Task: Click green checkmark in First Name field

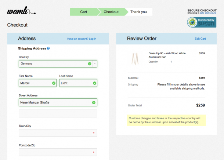Action: pos(54,83)
